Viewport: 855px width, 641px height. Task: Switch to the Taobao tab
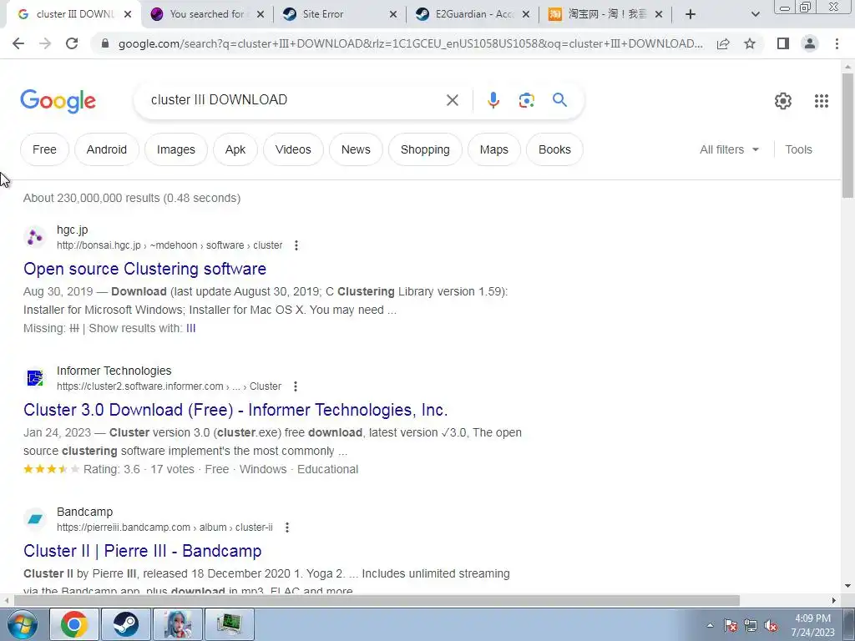point(604,14)
